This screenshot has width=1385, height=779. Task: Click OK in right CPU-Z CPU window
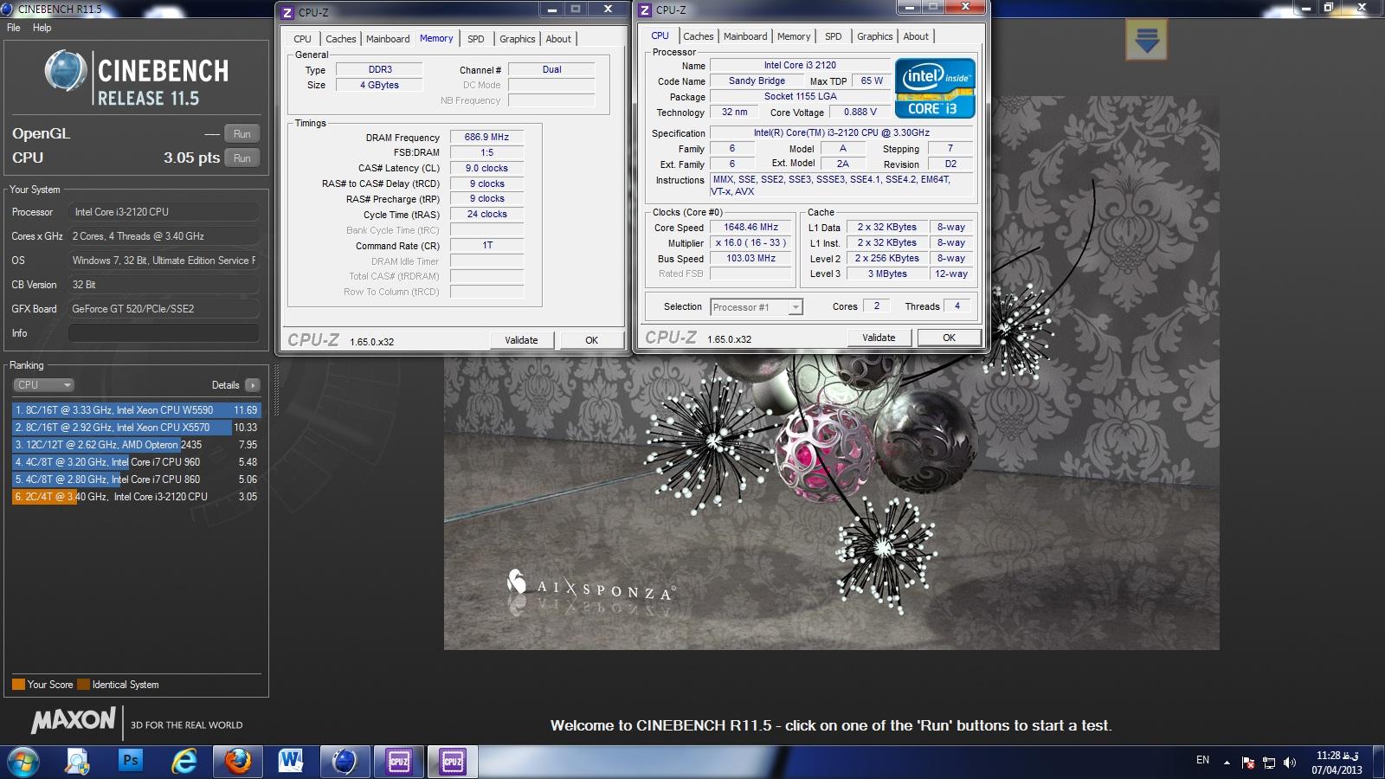[x=949, y=338]
